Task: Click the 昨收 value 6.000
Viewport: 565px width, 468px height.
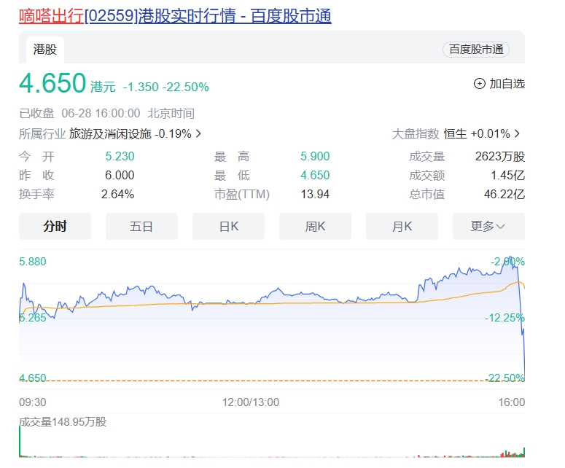Action: (120, 176)
